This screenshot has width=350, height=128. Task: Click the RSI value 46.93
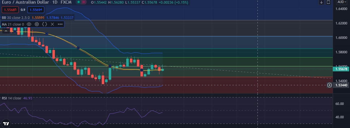click(28, 98)
